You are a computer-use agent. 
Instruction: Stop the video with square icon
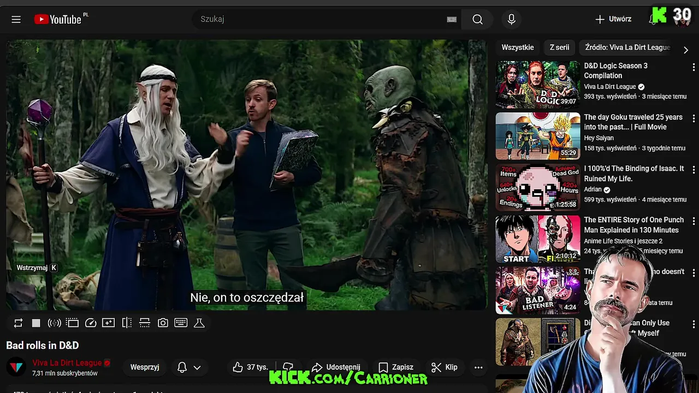tap(36, 323)
